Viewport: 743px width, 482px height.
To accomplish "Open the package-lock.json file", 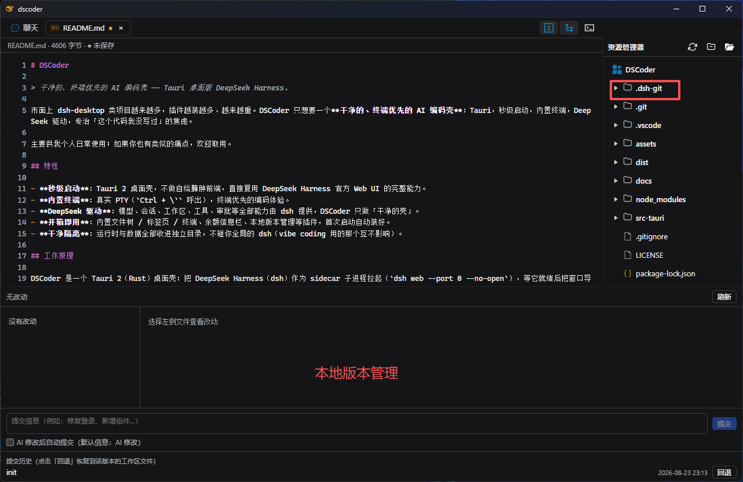I will point(665,273).
